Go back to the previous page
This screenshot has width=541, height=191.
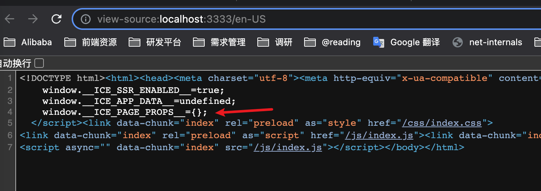[10, 19]
